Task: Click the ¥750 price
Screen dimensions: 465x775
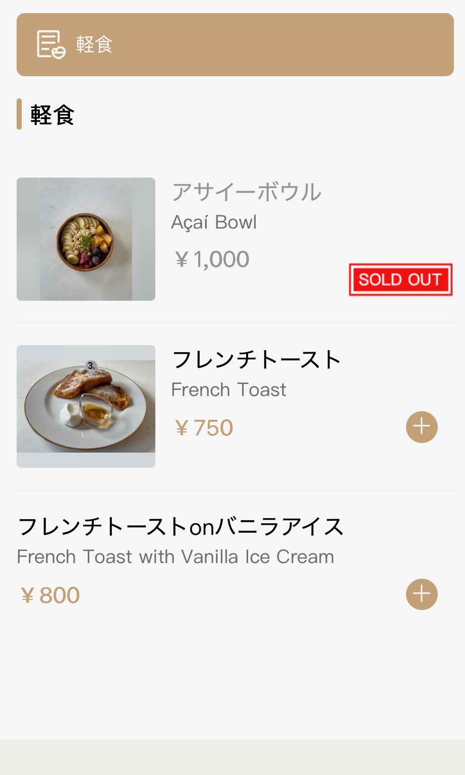Action: [x=204, y=428]
